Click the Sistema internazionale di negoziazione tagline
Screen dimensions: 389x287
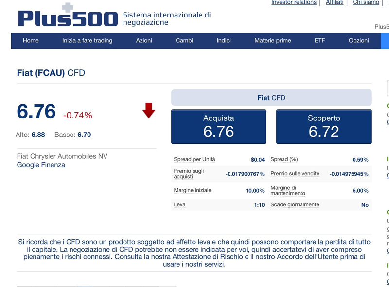167,18
